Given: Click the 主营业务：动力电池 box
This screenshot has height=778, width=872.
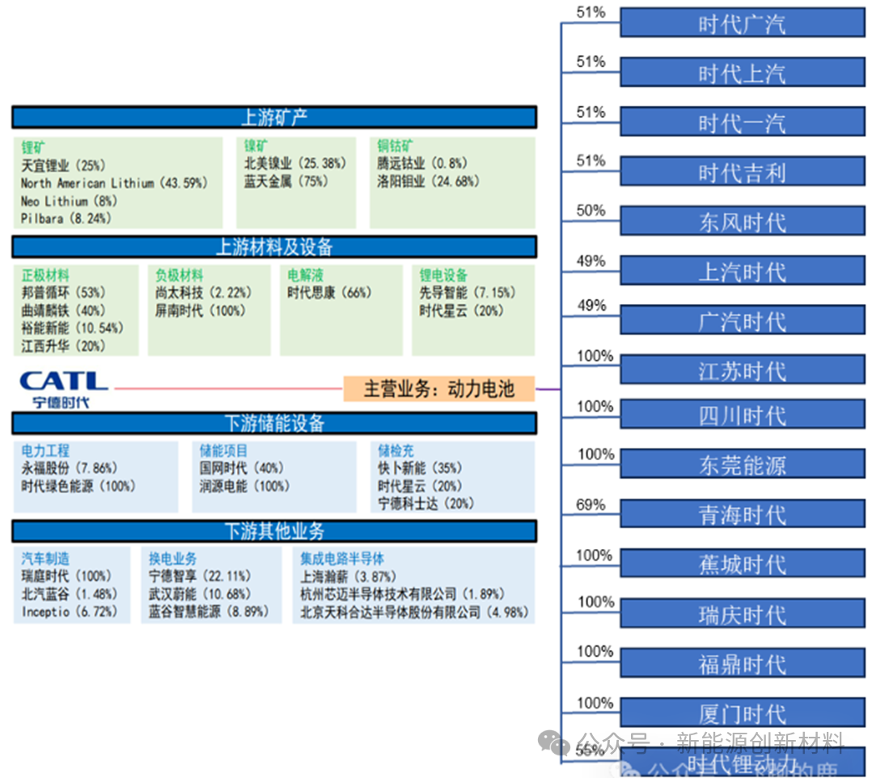Looking at the screenshot, I should pos(438,389).
